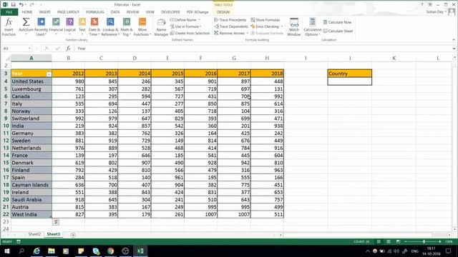Screen dimensions: 458x257
Task: Open Date & Time functions library
Action: click(x=94, y=27)
